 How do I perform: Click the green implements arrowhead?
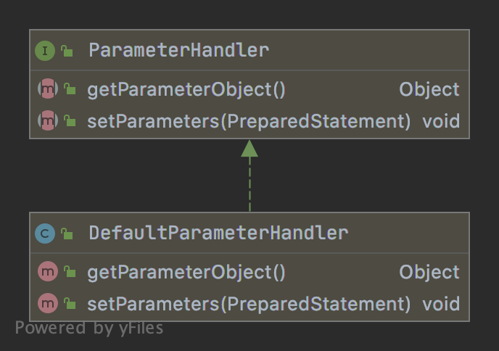pos(249,149)
